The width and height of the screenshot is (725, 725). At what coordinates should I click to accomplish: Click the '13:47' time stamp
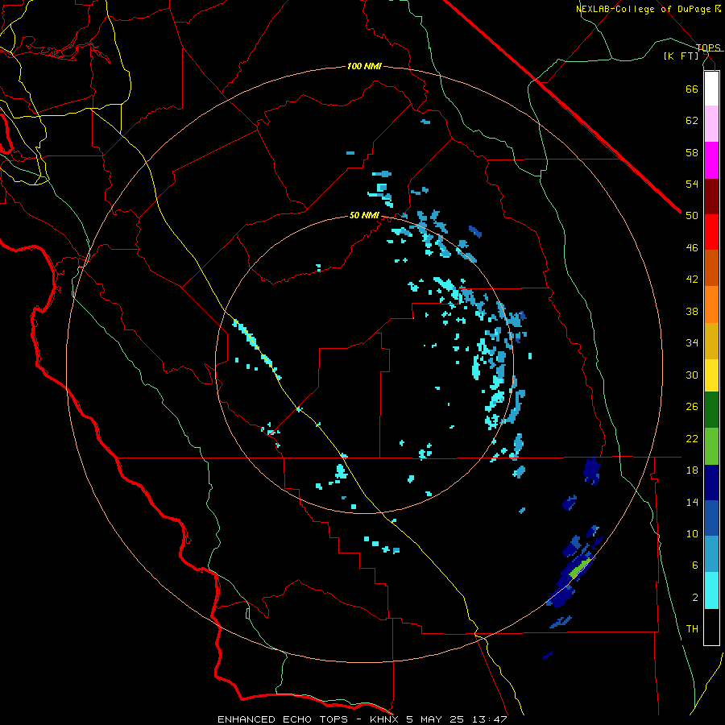tap(489, 719)
